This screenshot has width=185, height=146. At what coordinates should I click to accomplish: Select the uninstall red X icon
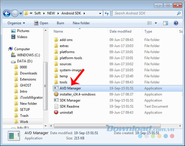tap(56, 113)
